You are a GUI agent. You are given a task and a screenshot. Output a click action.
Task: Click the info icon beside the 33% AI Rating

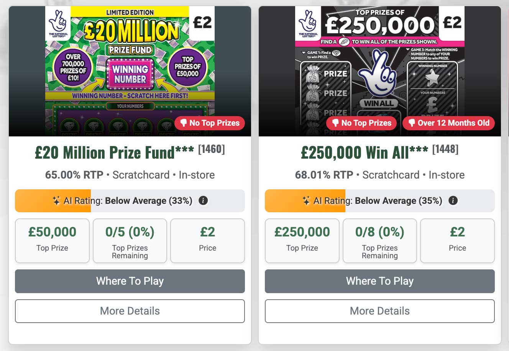coord(203,200)
